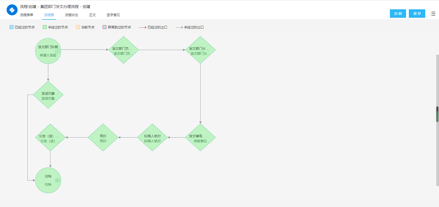Click the 拟稿 button
Viewport: 439px width, 207px height.
pos(398,14)
